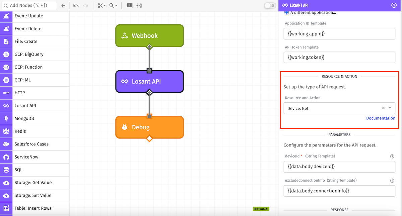Click the Debug node output diamond
Viewport: 402px width, 216px height.
(x=149, y=138)
